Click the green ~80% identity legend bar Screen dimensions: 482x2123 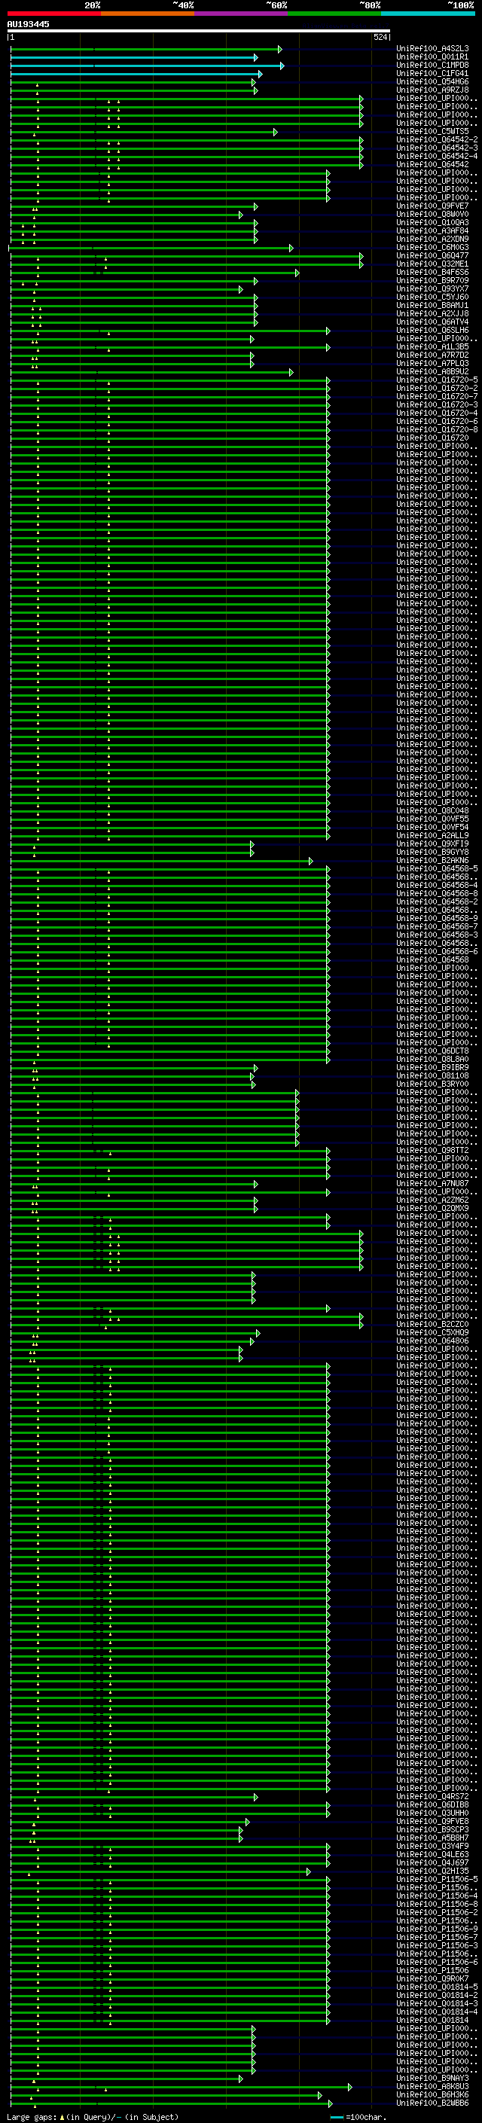[x=334, y=14]
